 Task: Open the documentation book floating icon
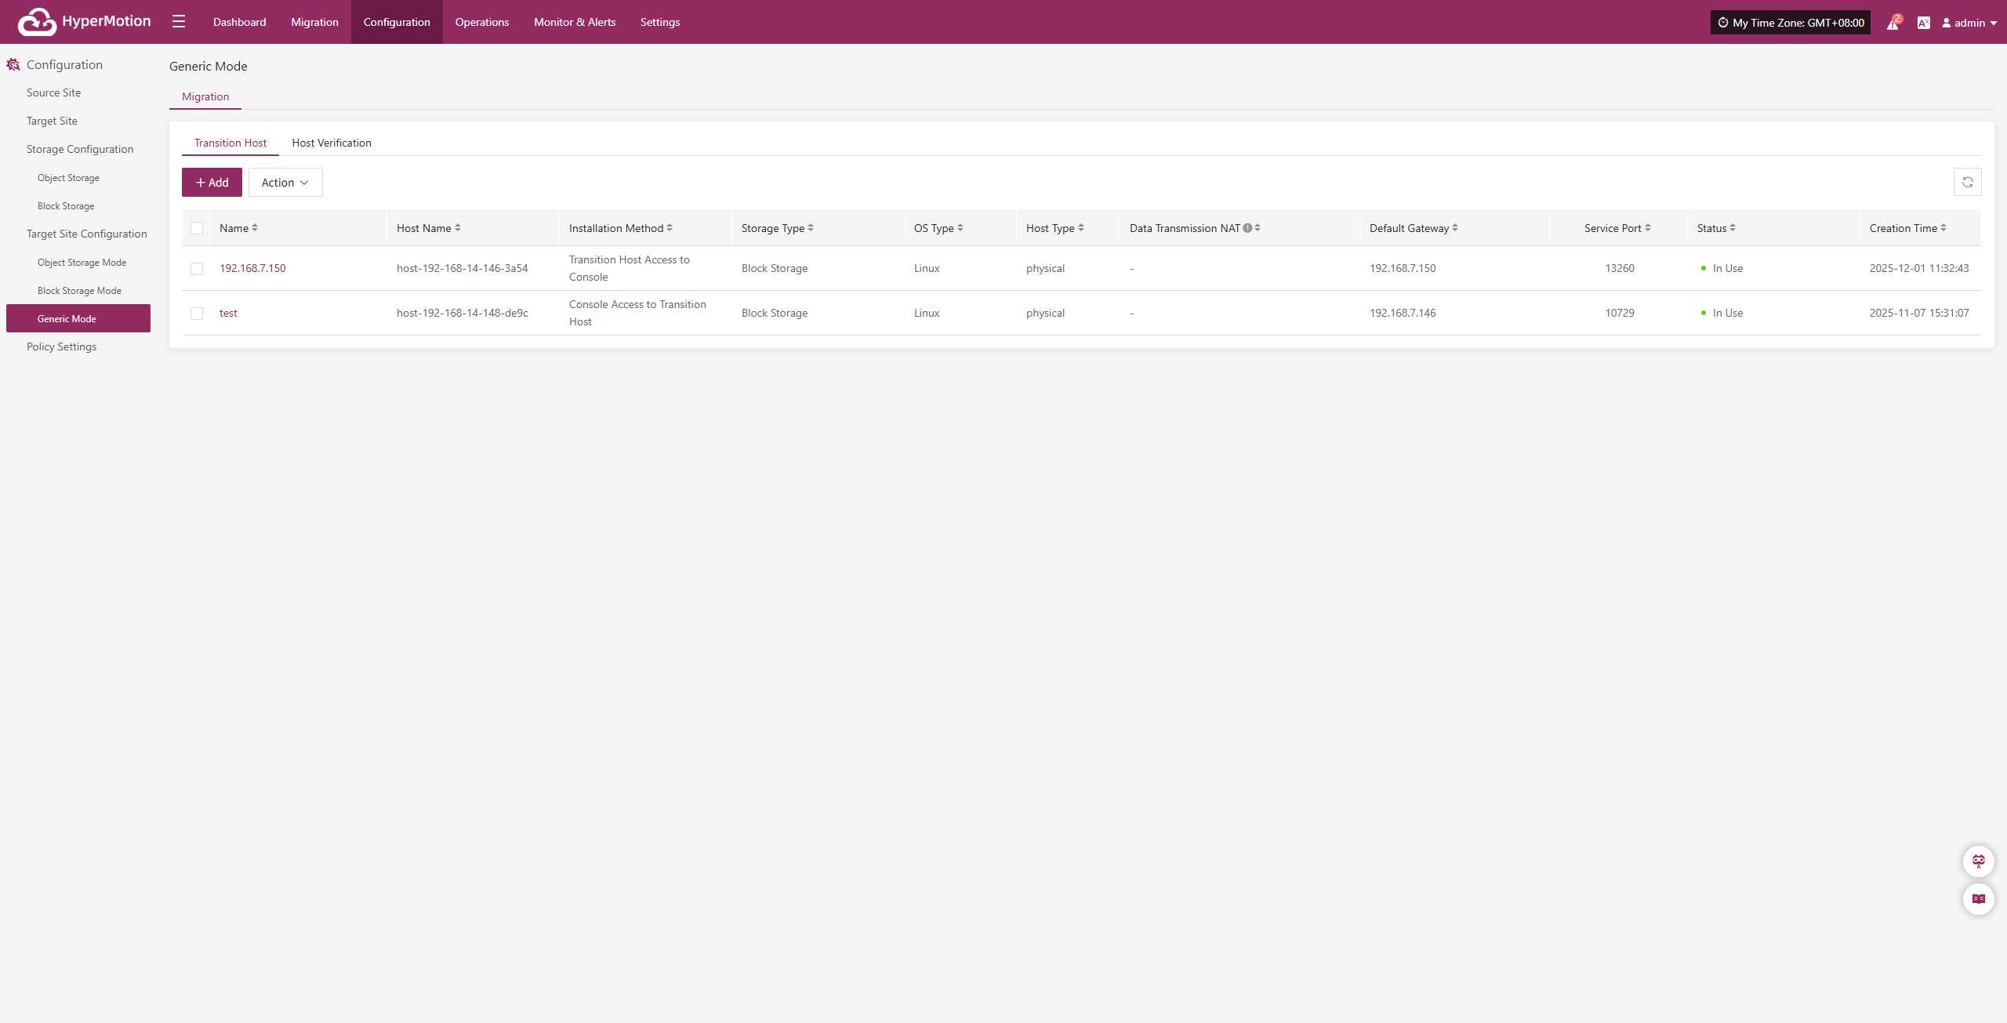1978,899
